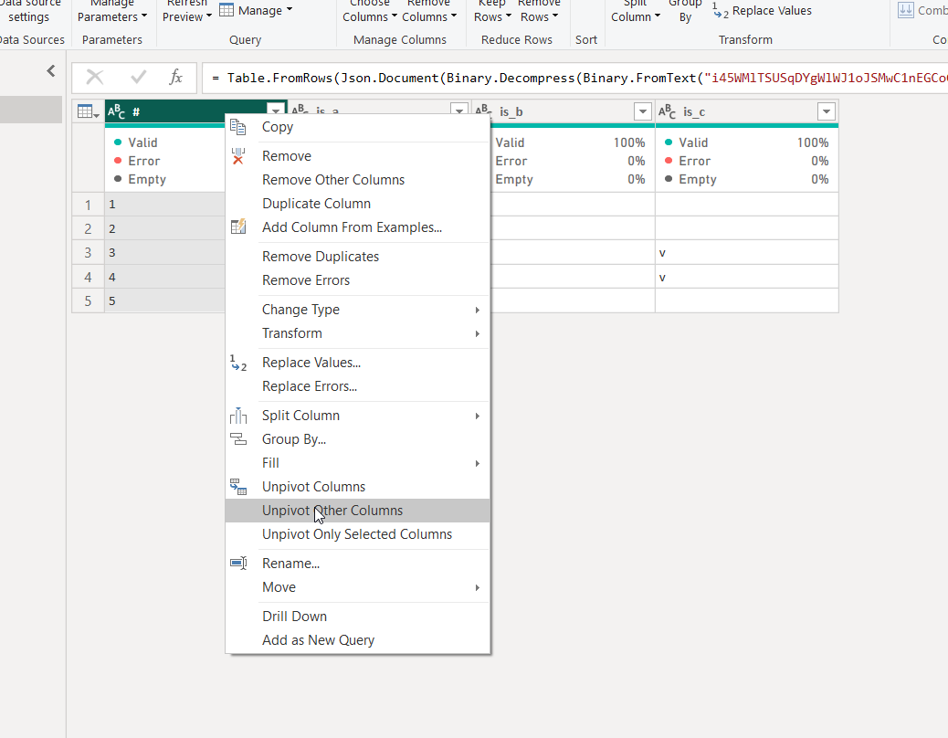The image size is (948, 738).
Task: Open Keep Rows dropdown
Action: (508, 16)
